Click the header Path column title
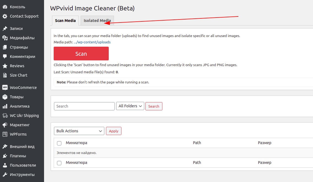 (197, 143)
